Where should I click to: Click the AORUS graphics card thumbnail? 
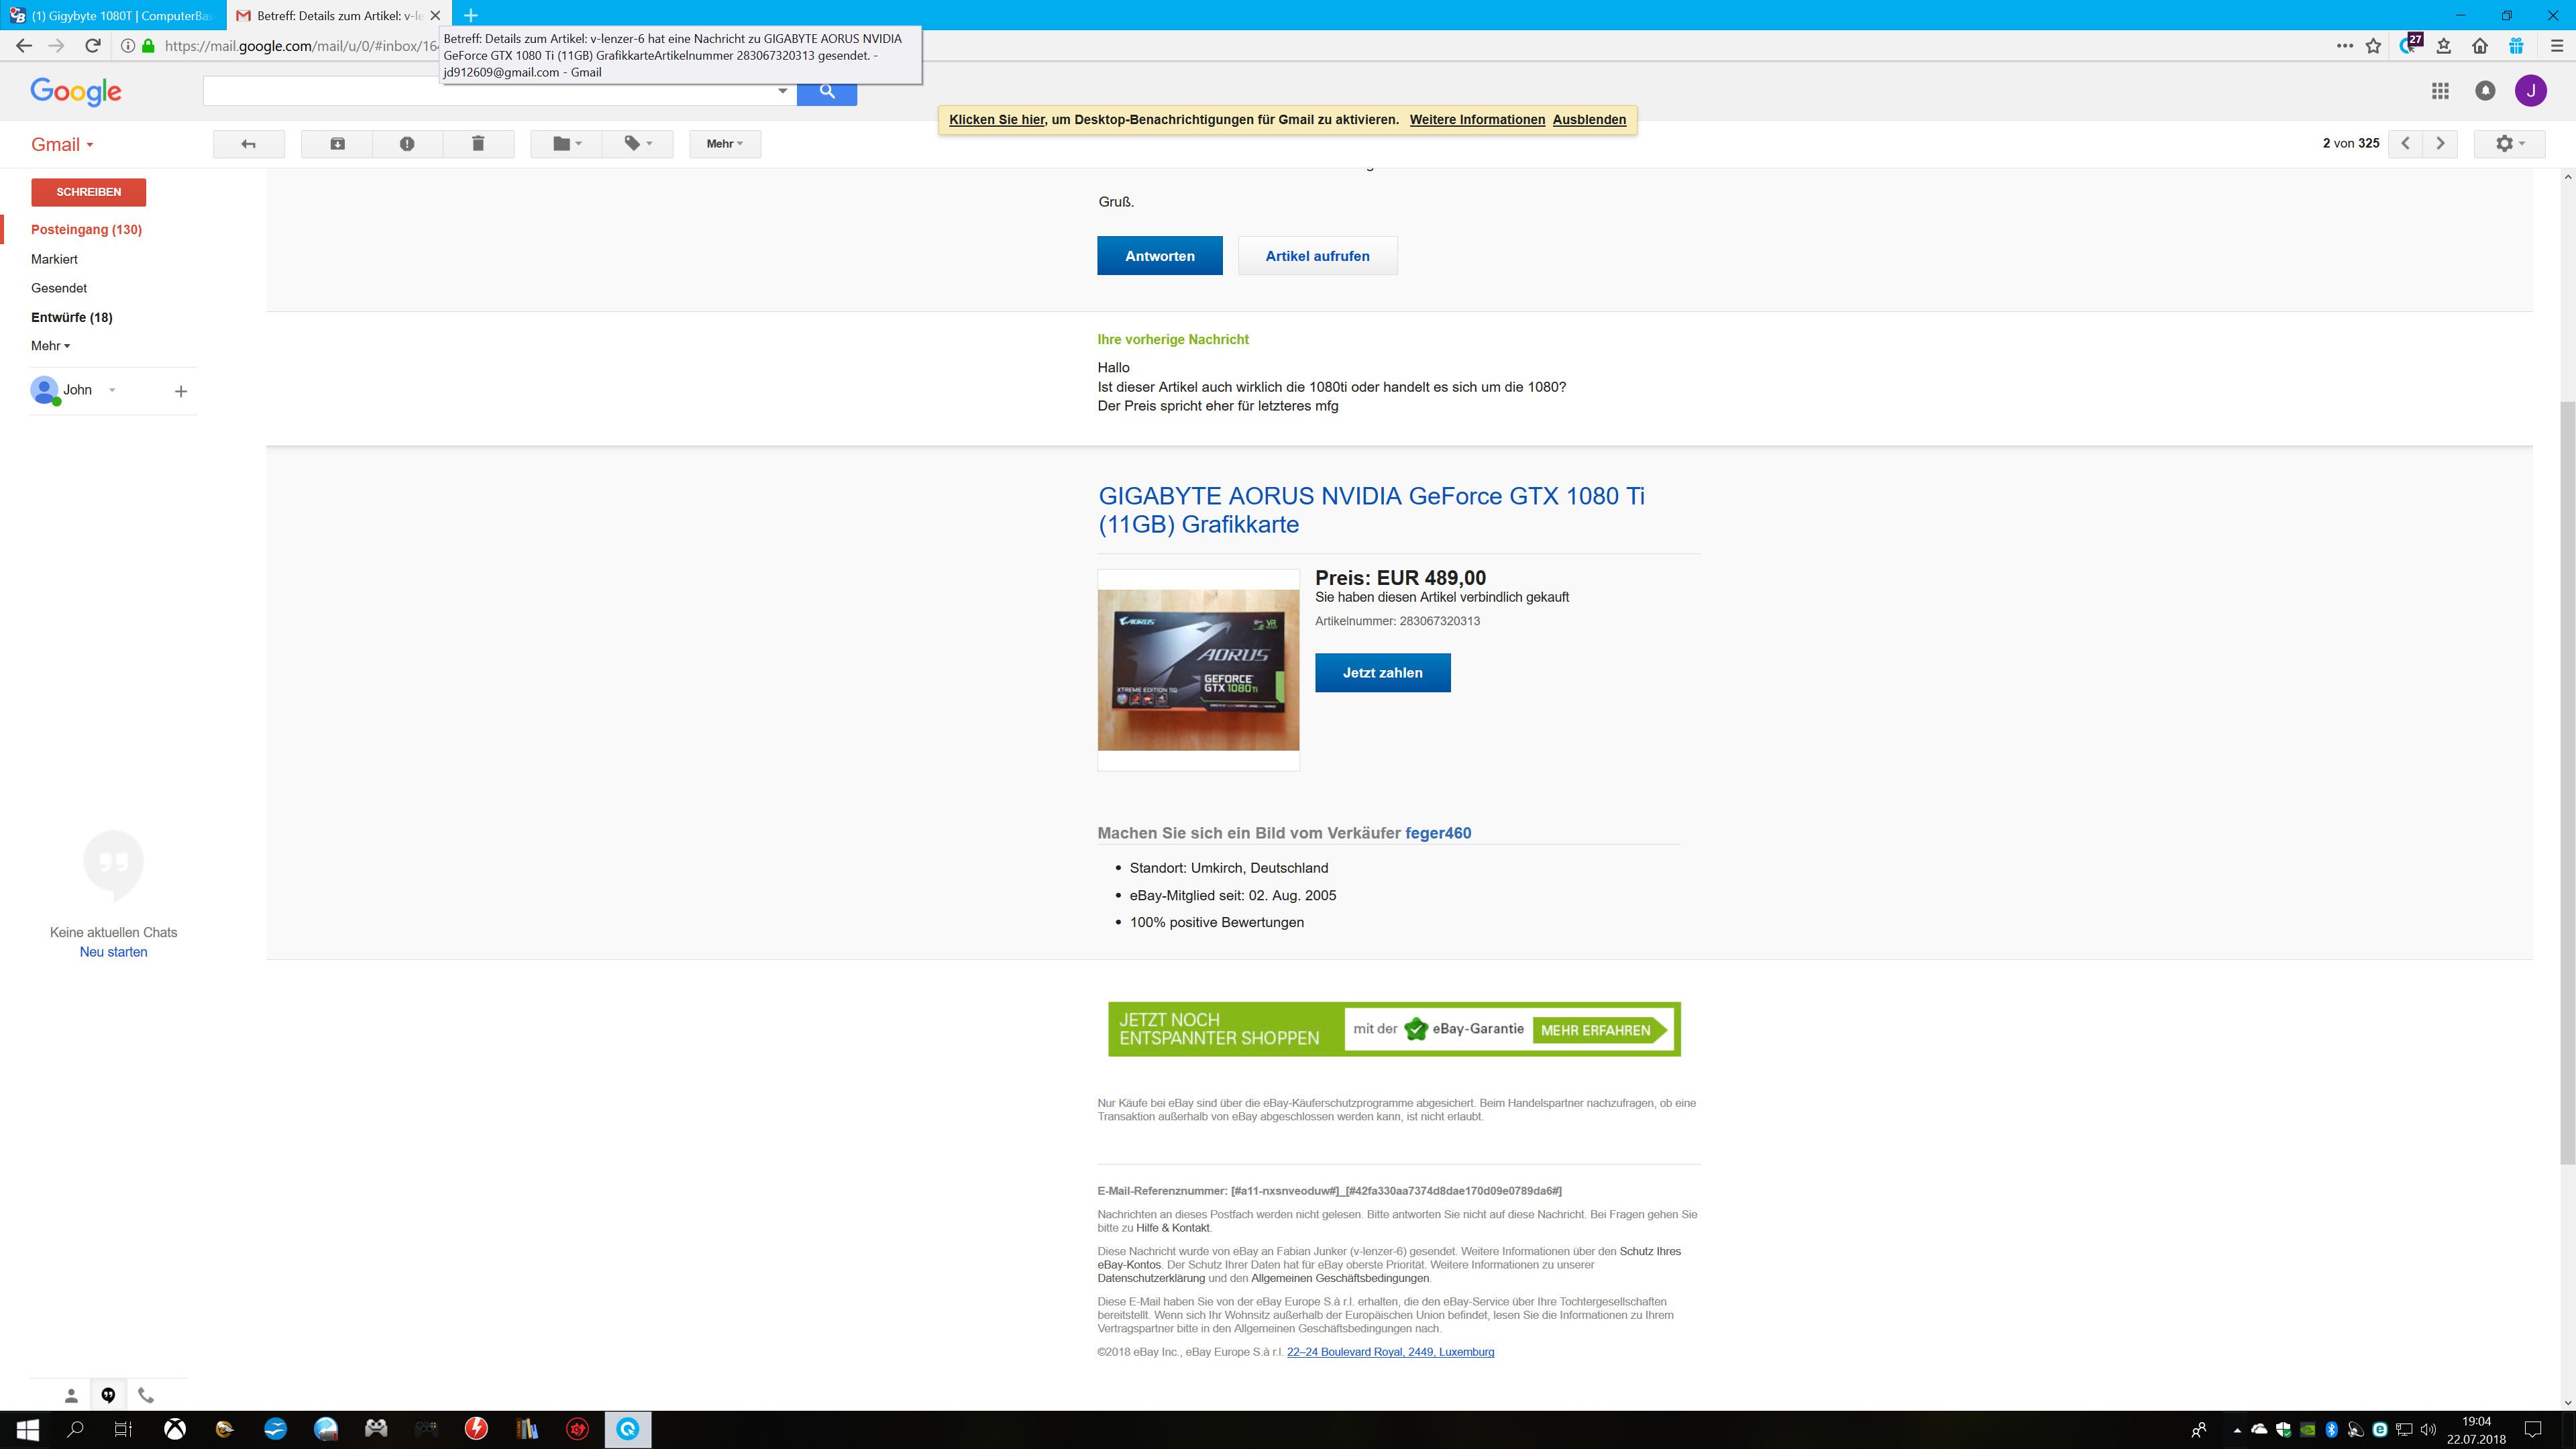click(1198, 670)
